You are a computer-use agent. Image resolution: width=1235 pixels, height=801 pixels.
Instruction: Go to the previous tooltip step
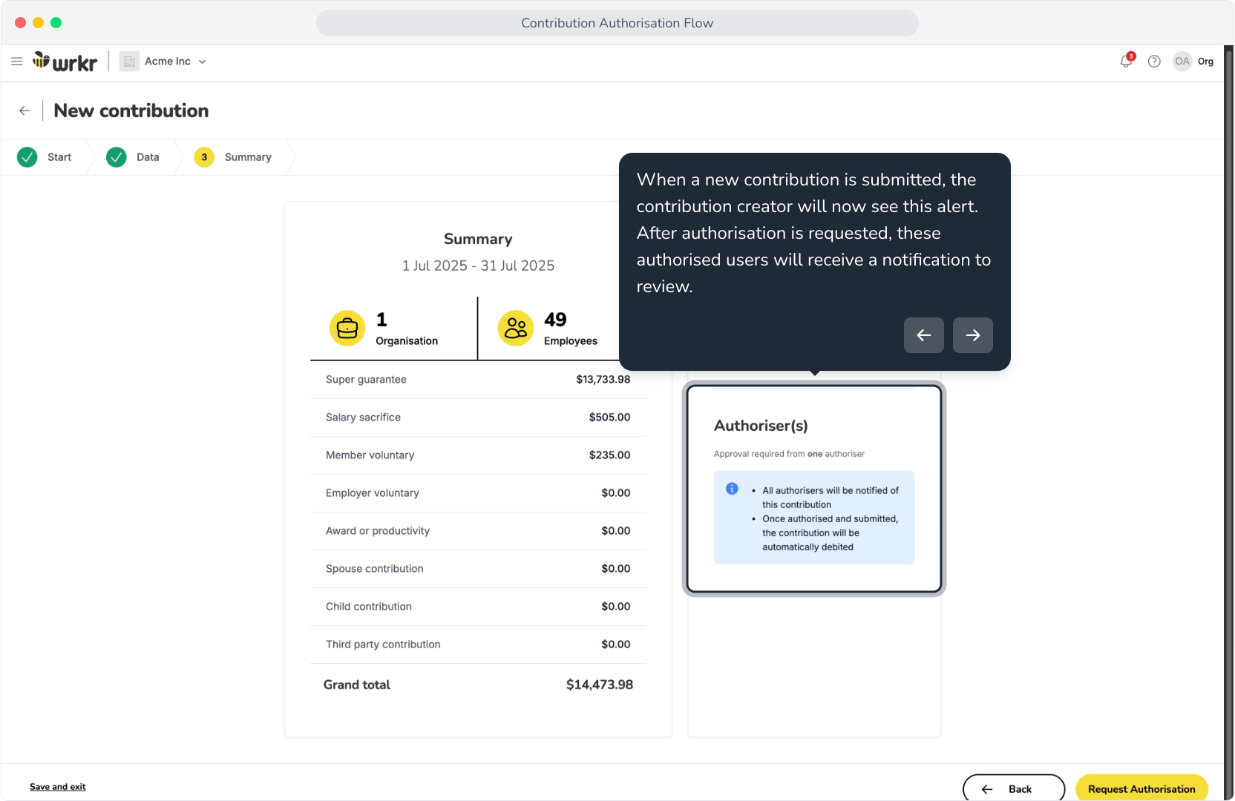point(924,335)
